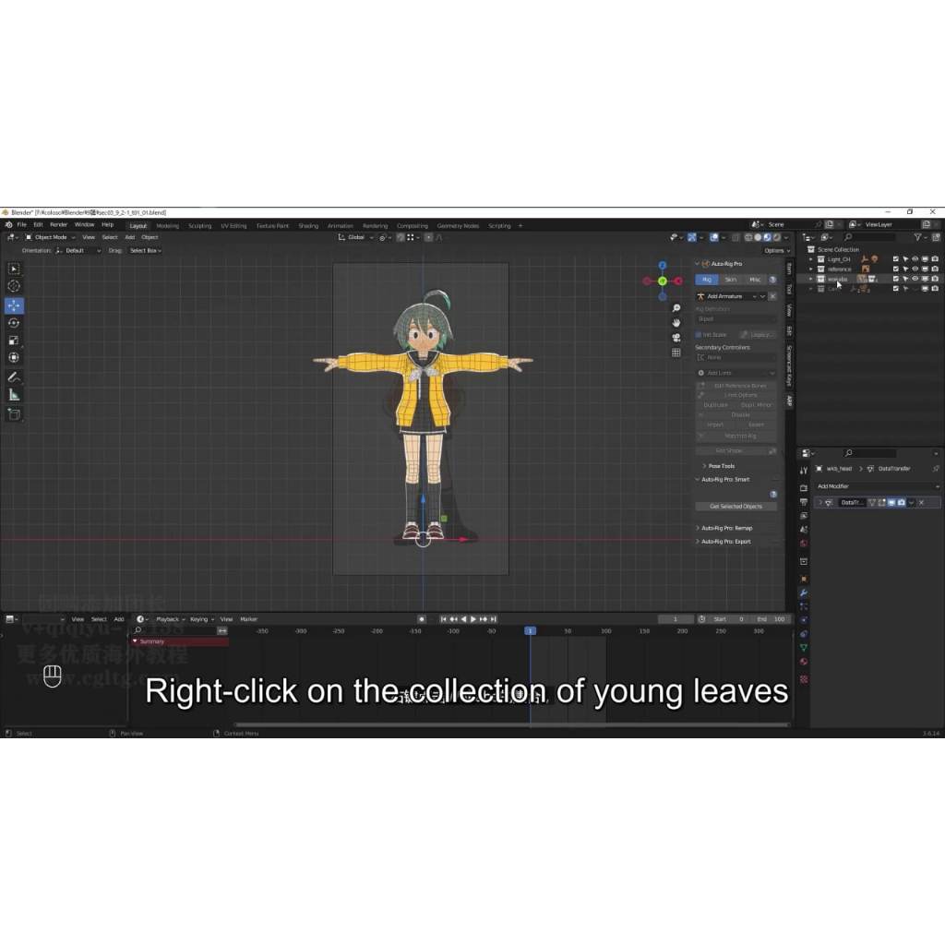Toggle the Init Scale checkbox
This screenshot has height=945, width=945.
(x=700, y=334)
